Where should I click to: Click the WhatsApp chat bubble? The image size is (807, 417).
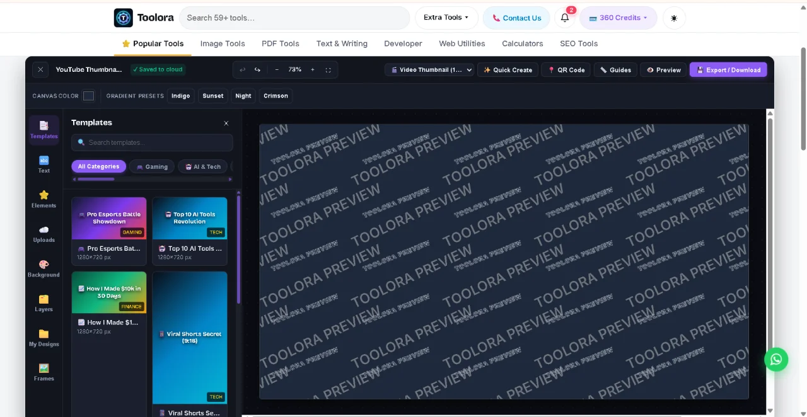click(776, 359)
